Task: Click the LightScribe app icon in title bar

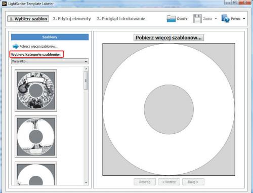Action: pos(4,4)
